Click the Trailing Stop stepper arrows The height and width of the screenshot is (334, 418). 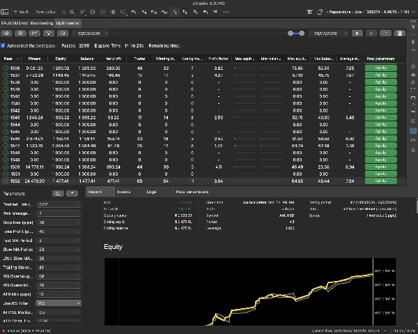click(79, 267)
